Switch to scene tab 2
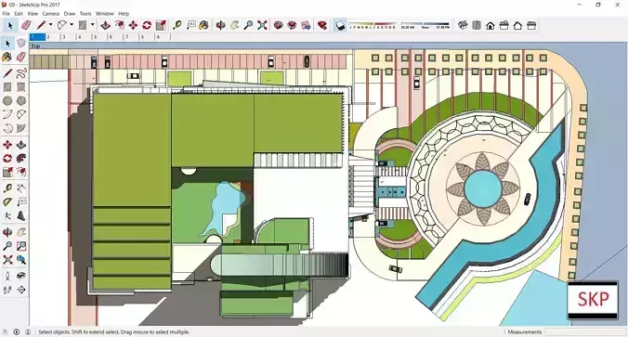This screenshot has height=337, width=628. click(x=53, y=37)
